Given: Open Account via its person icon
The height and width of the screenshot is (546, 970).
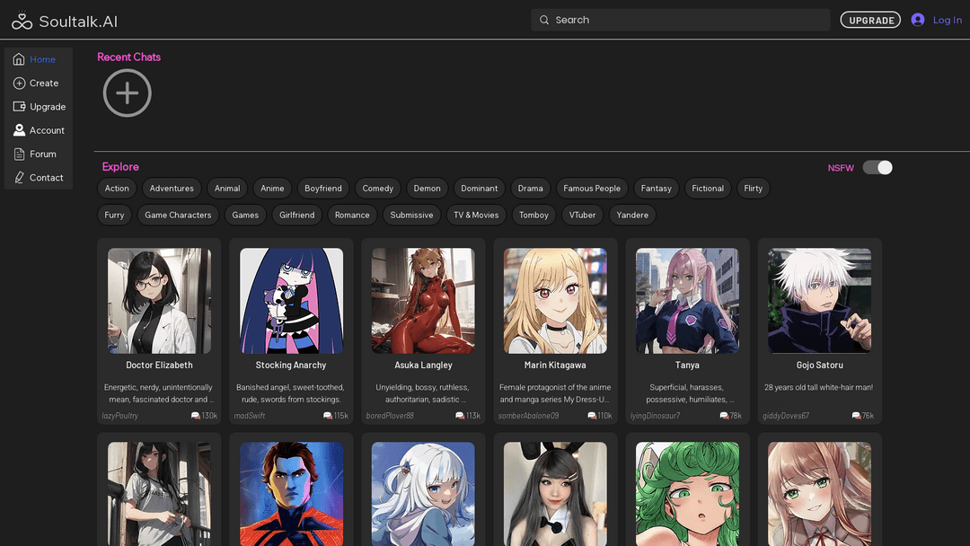Looking at the screenshot, I should click(x=19, y=130).
